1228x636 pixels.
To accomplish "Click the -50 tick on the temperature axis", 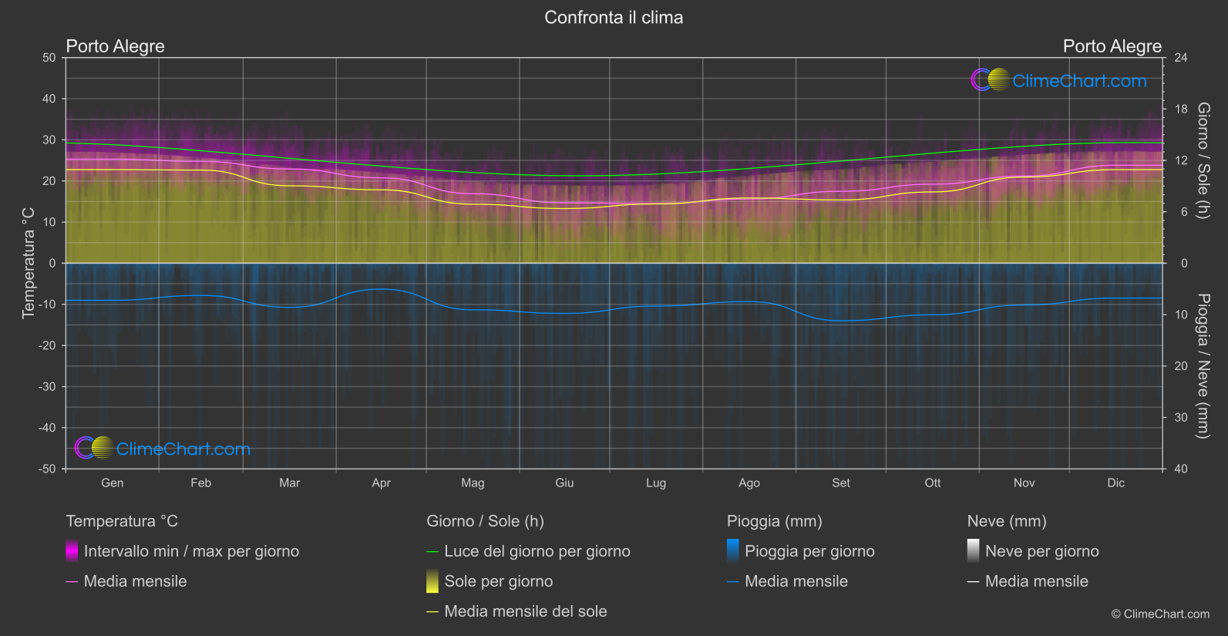I will (x=47, y=469).
